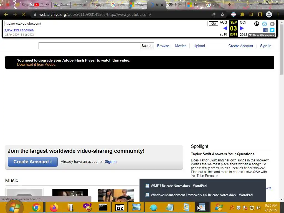Close the Wayback Machine toolbar

point(272,24)
